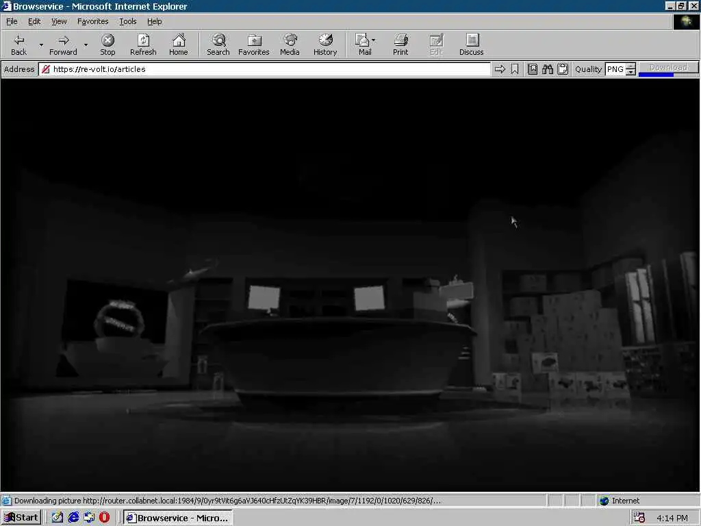Image resolution: width=701 pixels, height=526 pixels.
Task: Click the Quality PNG value field
Action: click(x=615, y=69)
